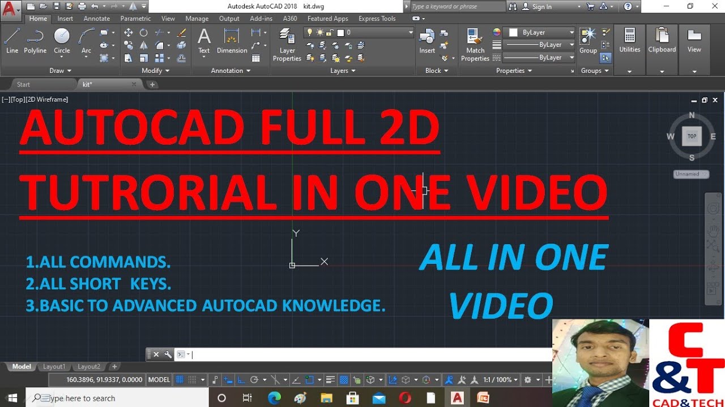The width and height of the screenshot is (725, 407).
Task: Open the layer selection dropdown showing 0
Action: (x=360, y=33)
